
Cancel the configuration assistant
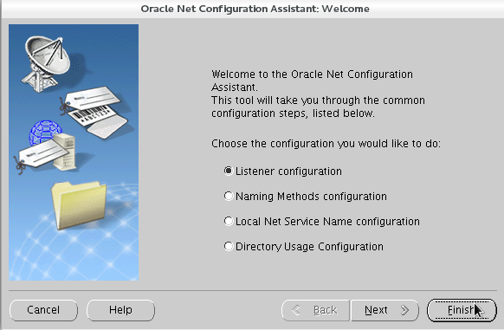(43, 310)
